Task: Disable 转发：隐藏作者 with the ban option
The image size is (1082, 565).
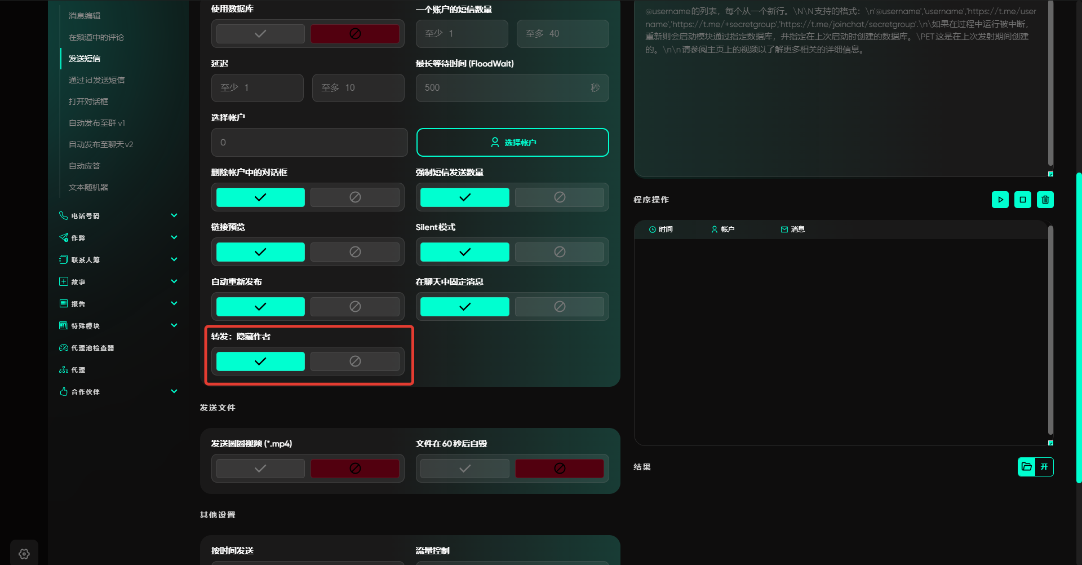Action: 355,361
